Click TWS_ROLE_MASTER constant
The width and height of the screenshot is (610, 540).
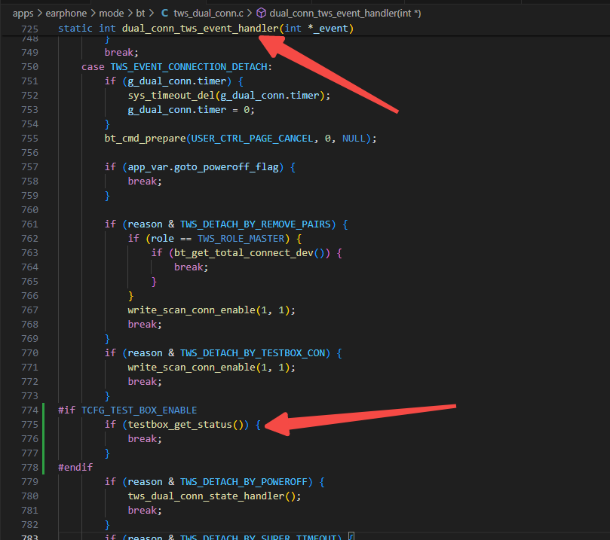click(241, 239)
